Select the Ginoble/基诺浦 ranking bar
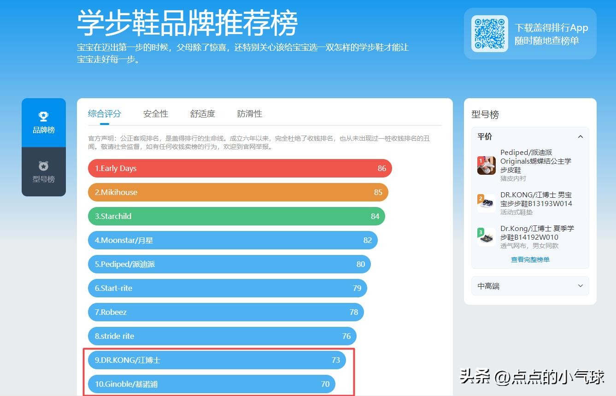 click(211, 384)
